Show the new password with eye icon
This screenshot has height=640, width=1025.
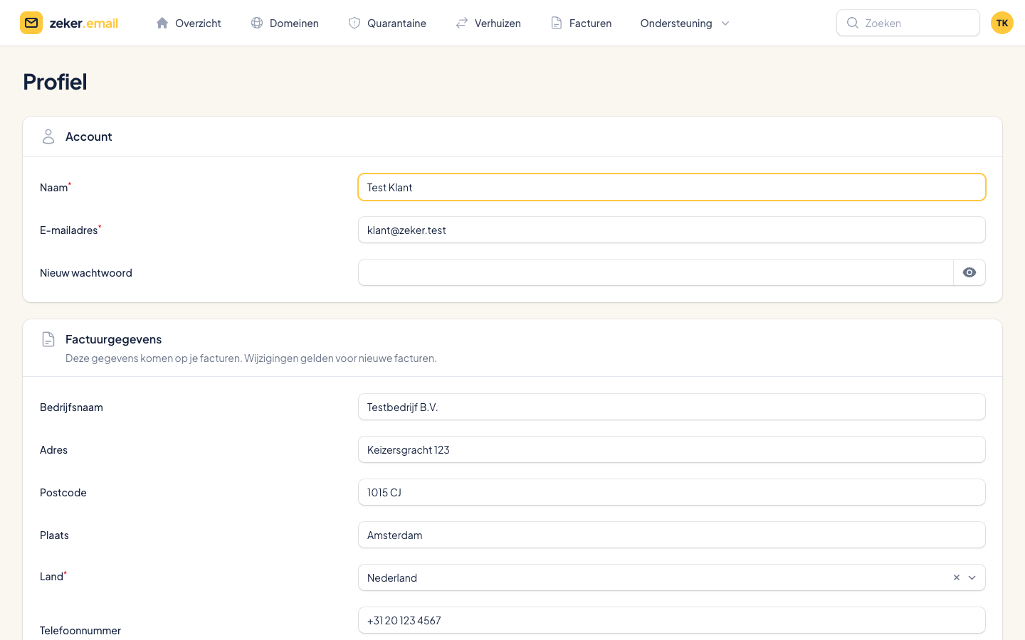[x=969, y=272]
